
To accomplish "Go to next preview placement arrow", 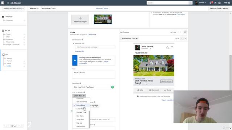I will click(185, 39).
